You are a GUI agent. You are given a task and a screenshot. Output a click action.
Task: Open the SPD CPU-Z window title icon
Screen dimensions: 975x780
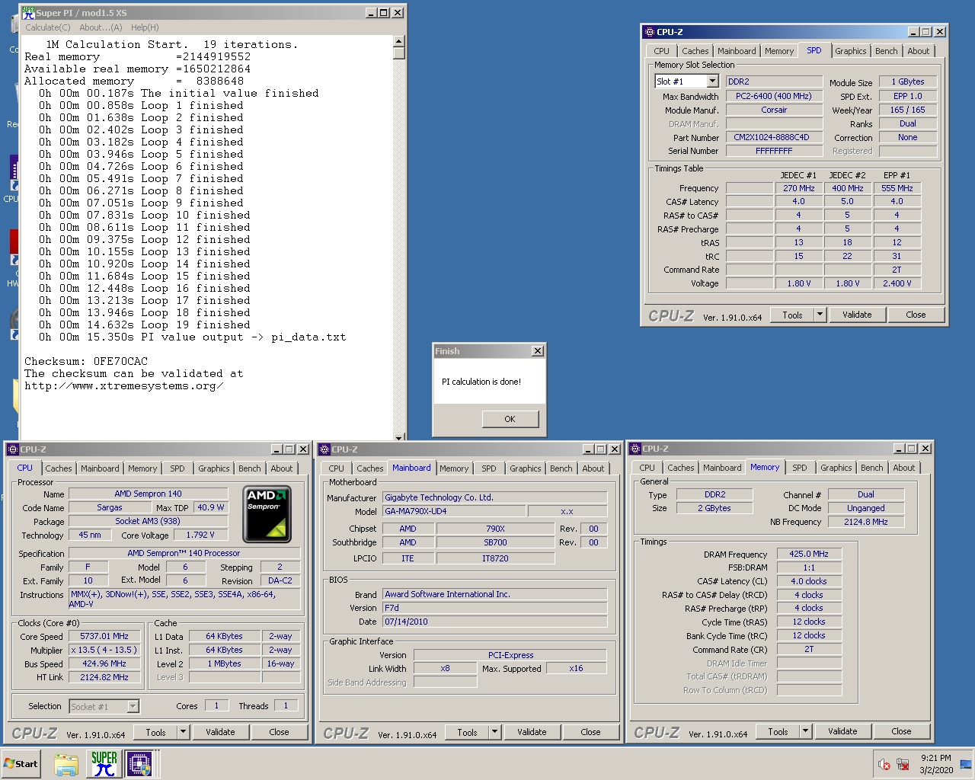click(649, 32)
